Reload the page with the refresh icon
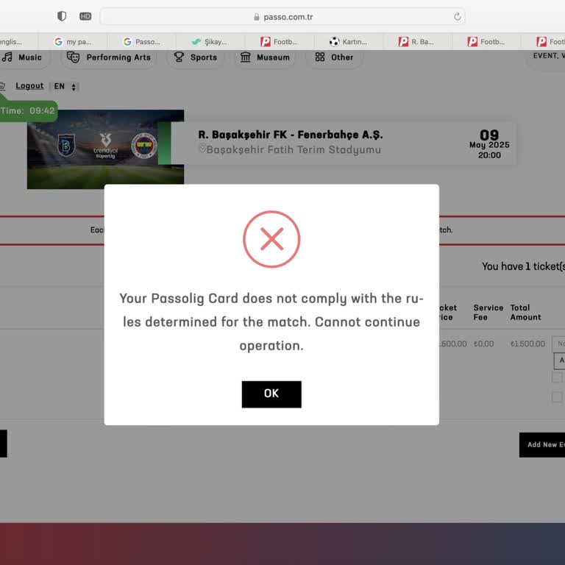This screenshot has width=565, height=565. click(458, 17)
